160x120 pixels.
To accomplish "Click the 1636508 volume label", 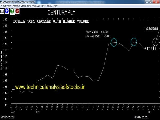I will pos(151,29).
